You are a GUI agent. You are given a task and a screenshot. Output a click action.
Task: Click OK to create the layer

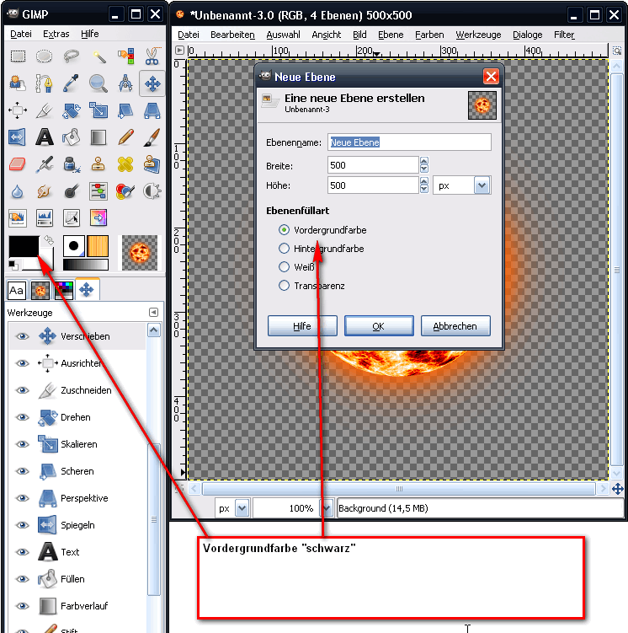click(x=379, y=326)
